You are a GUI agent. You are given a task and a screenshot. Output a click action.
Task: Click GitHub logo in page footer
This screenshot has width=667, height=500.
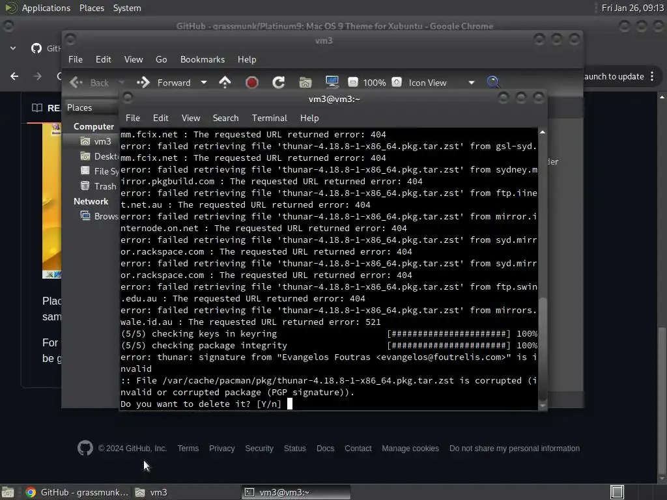[85, 448]
